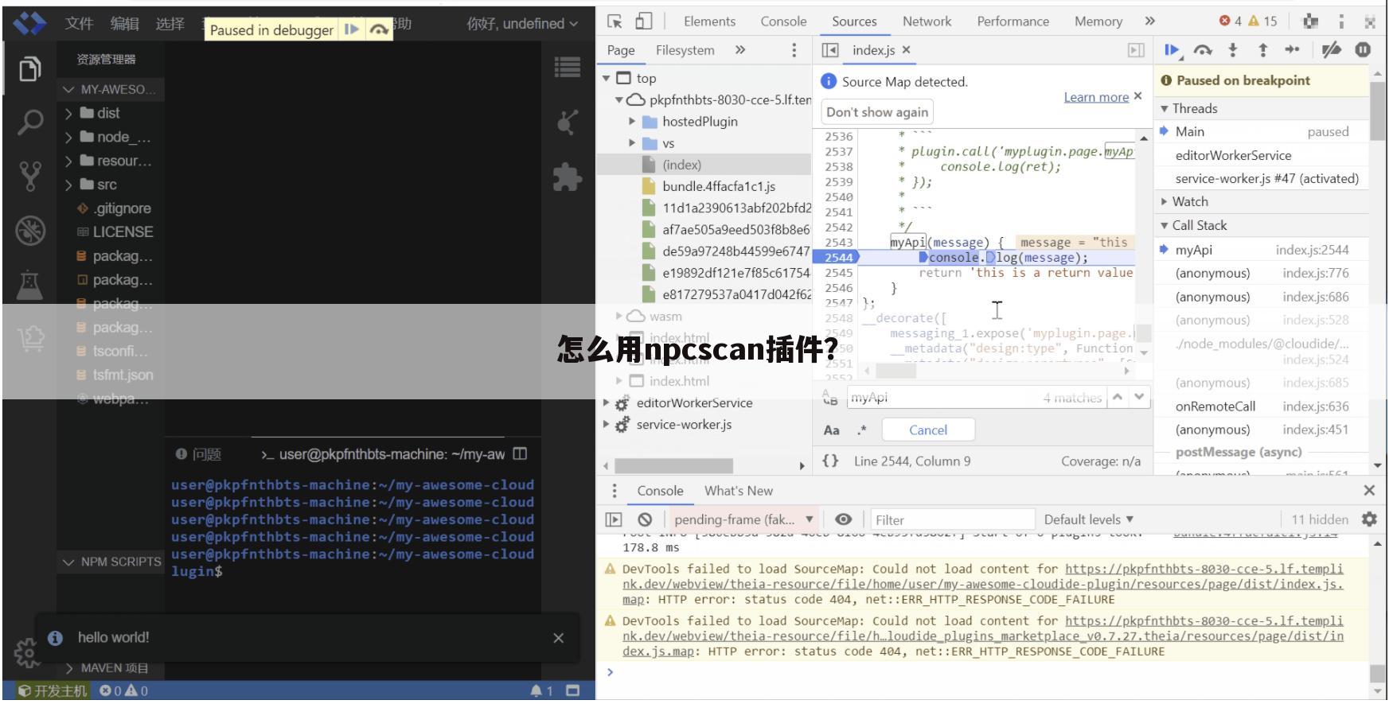
Task: Resume script execution in Sources toolbar
Action: tap(1173, 50)
